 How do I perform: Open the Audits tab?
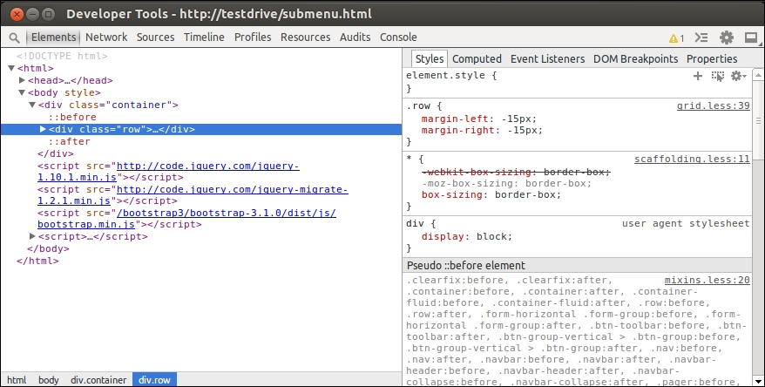355,37
